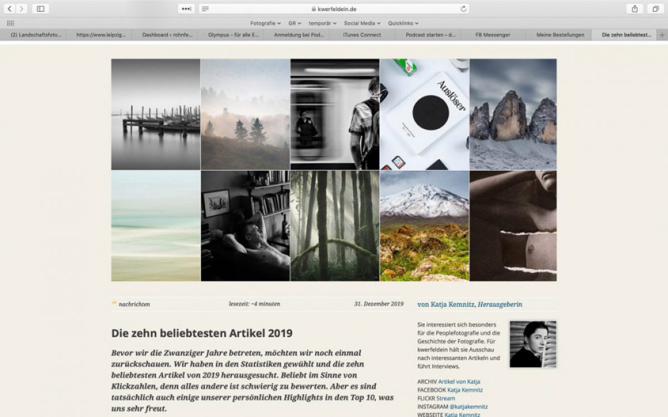
Task: Open the rocky mountain peaks photo
Action: (513, 115)
